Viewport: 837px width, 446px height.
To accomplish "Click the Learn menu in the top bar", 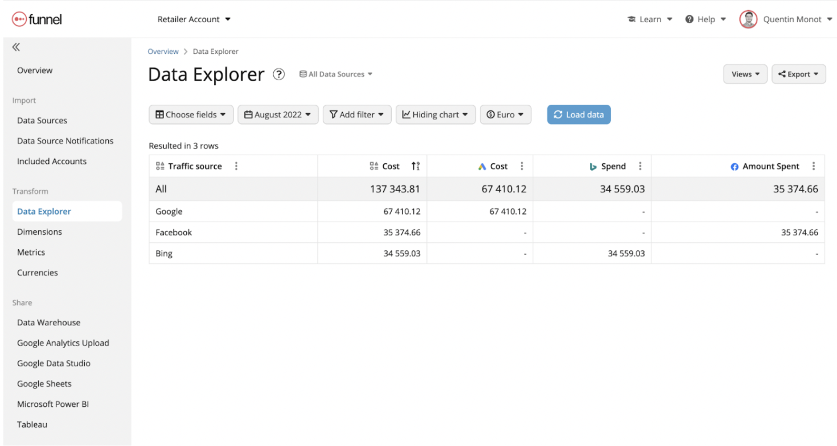I will 649,19.
